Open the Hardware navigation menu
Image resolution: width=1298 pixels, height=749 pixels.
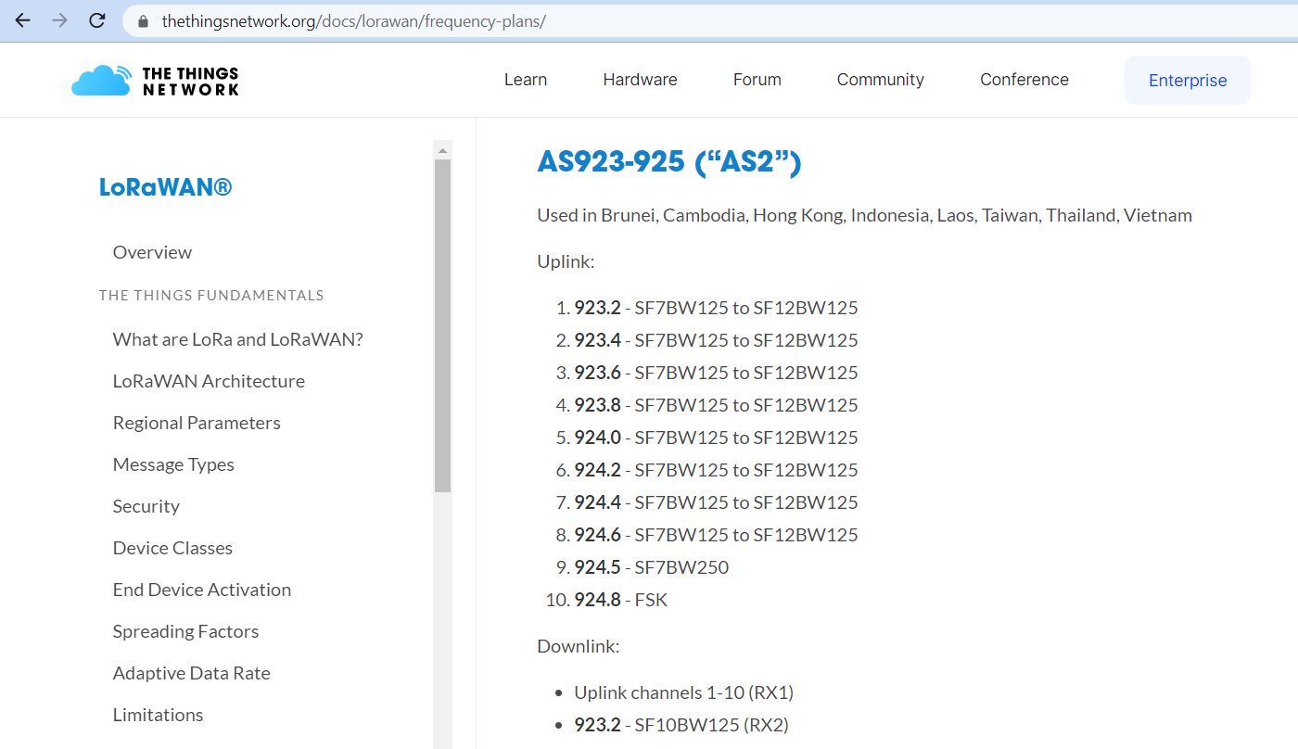pyautogui.click(x=640, y=80)
